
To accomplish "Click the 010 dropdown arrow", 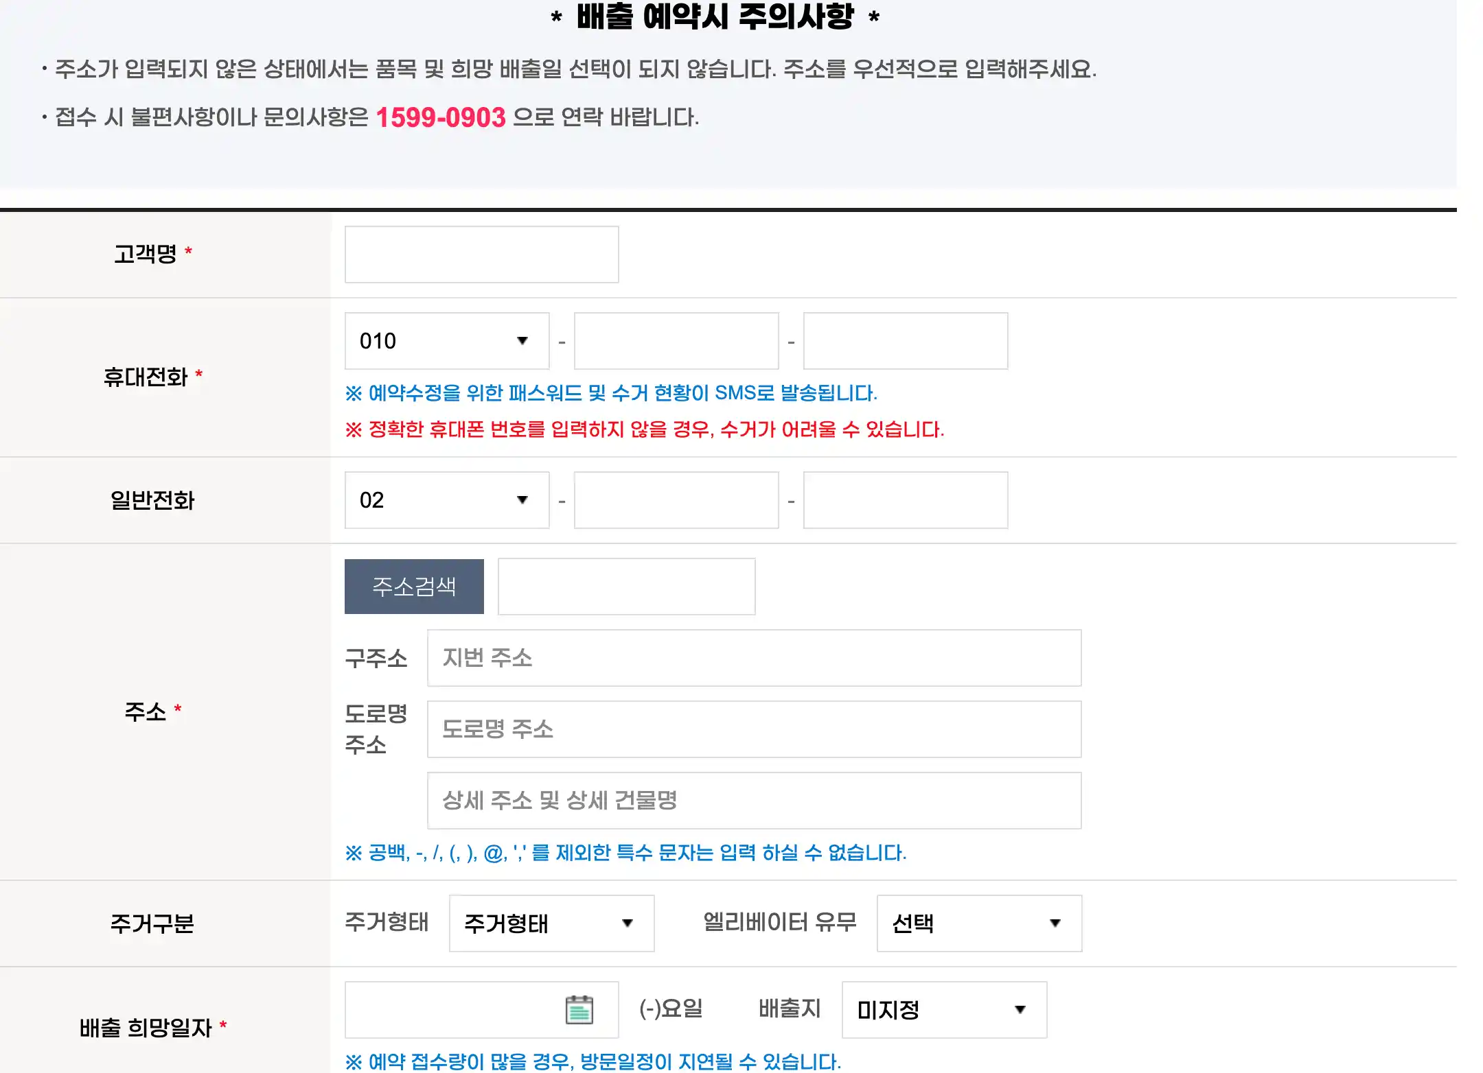I will (522, 341).
